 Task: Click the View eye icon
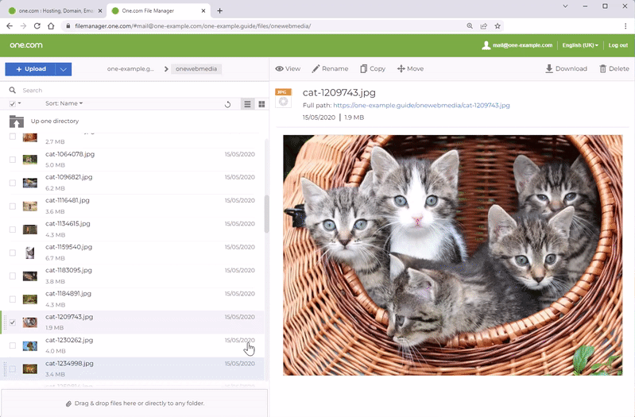click(x=280, y=69)
